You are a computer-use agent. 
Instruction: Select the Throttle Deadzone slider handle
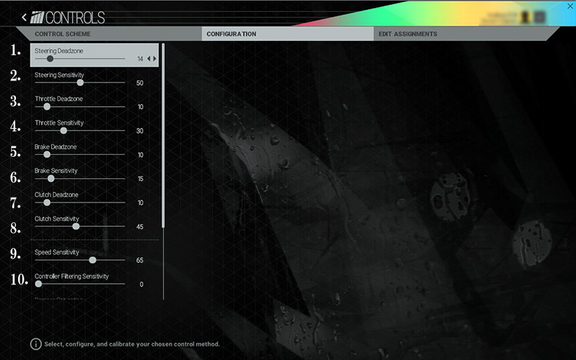(47, 107)
